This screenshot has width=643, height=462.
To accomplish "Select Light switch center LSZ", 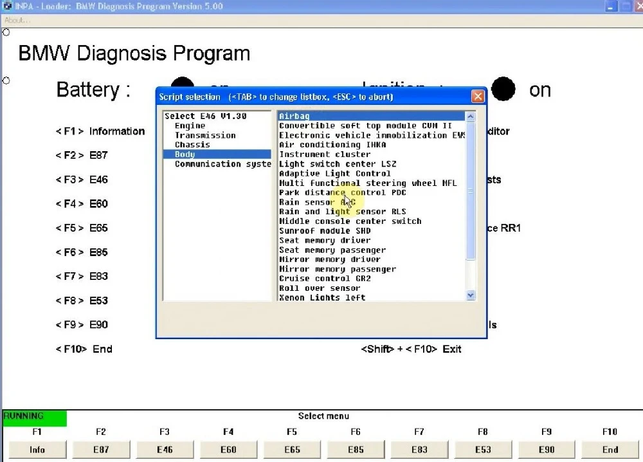I will (372, 163).
